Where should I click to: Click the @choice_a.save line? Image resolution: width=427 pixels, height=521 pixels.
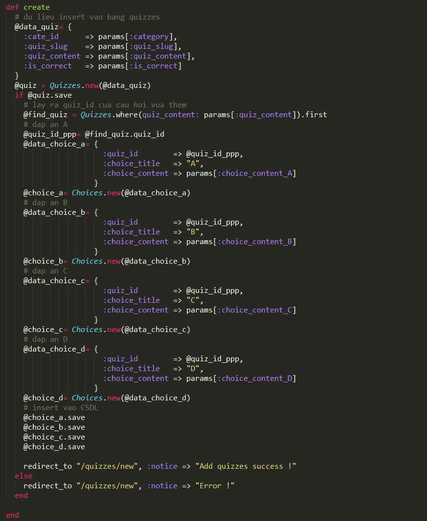(54, 417)
